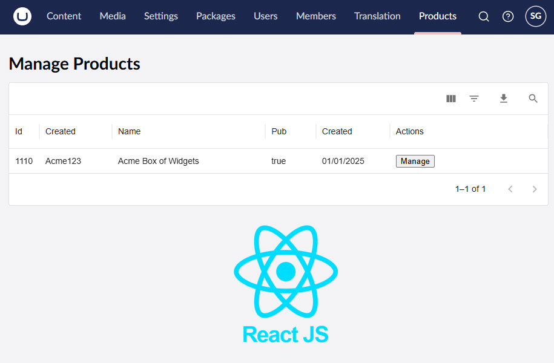
Task: Open the Media section
Action: (113, 16)
